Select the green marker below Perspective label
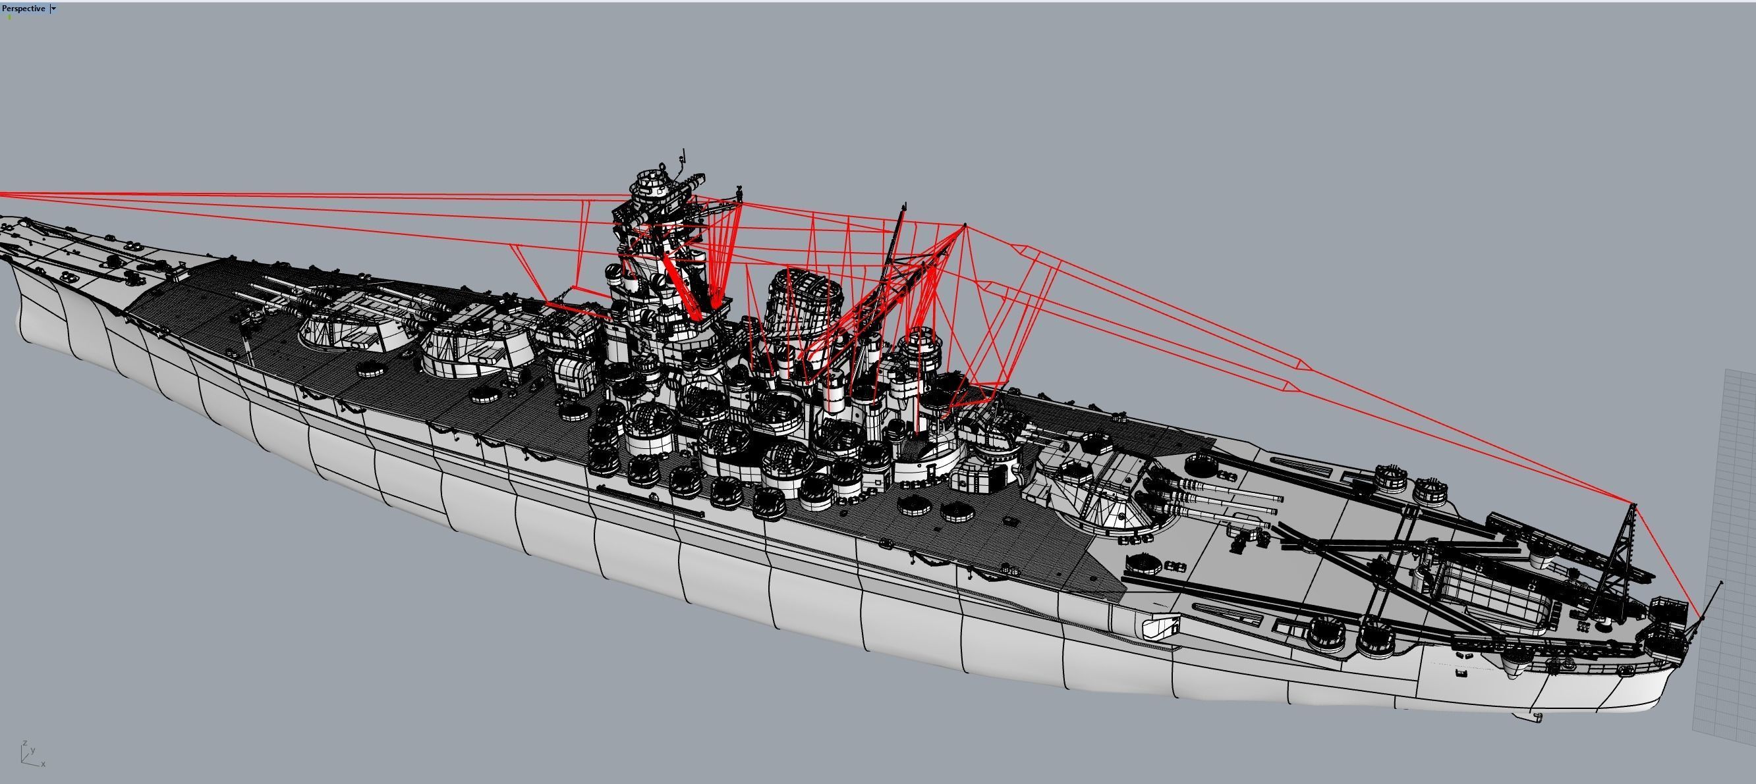This screenshot has height=784, width=1756. click(9, 18)
